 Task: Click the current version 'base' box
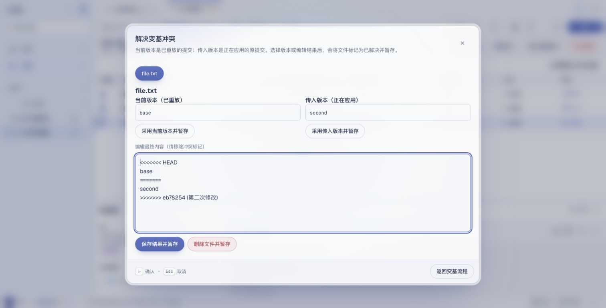coord(218,113)
